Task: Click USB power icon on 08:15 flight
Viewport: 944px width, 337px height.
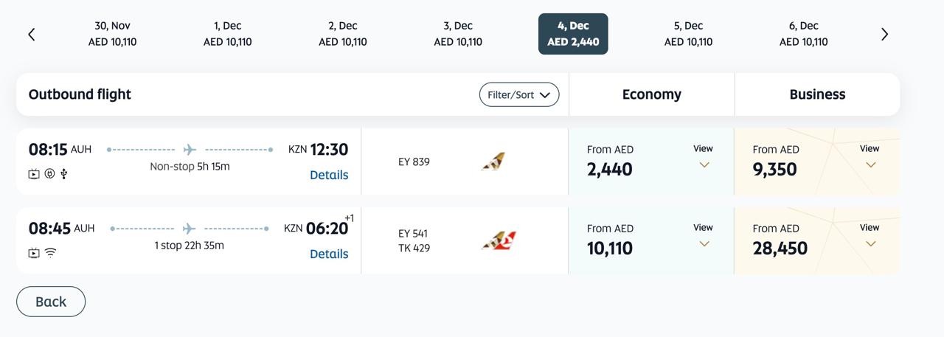Action: (x=64, y=174)
